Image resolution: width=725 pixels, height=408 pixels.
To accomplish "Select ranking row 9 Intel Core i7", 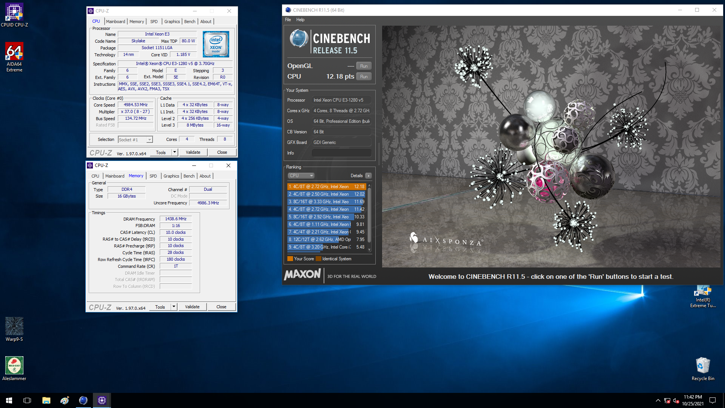I will pyautogui.click(x=326, y=247).
